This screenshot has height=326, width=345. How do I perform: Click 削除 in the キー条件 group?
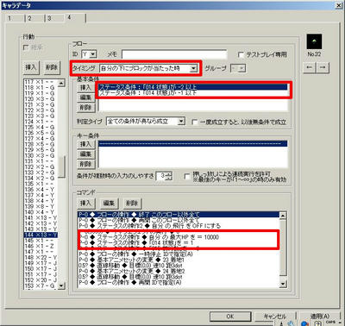coord(85,164)
